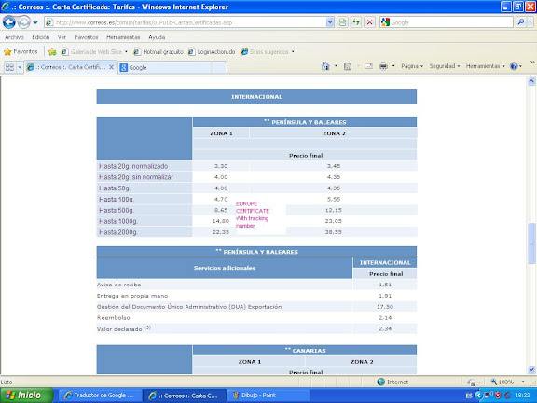The width and height of the screenshot is (537, 403).
Task: Open the tab list dropdown arrow
Action: point(20,67)
